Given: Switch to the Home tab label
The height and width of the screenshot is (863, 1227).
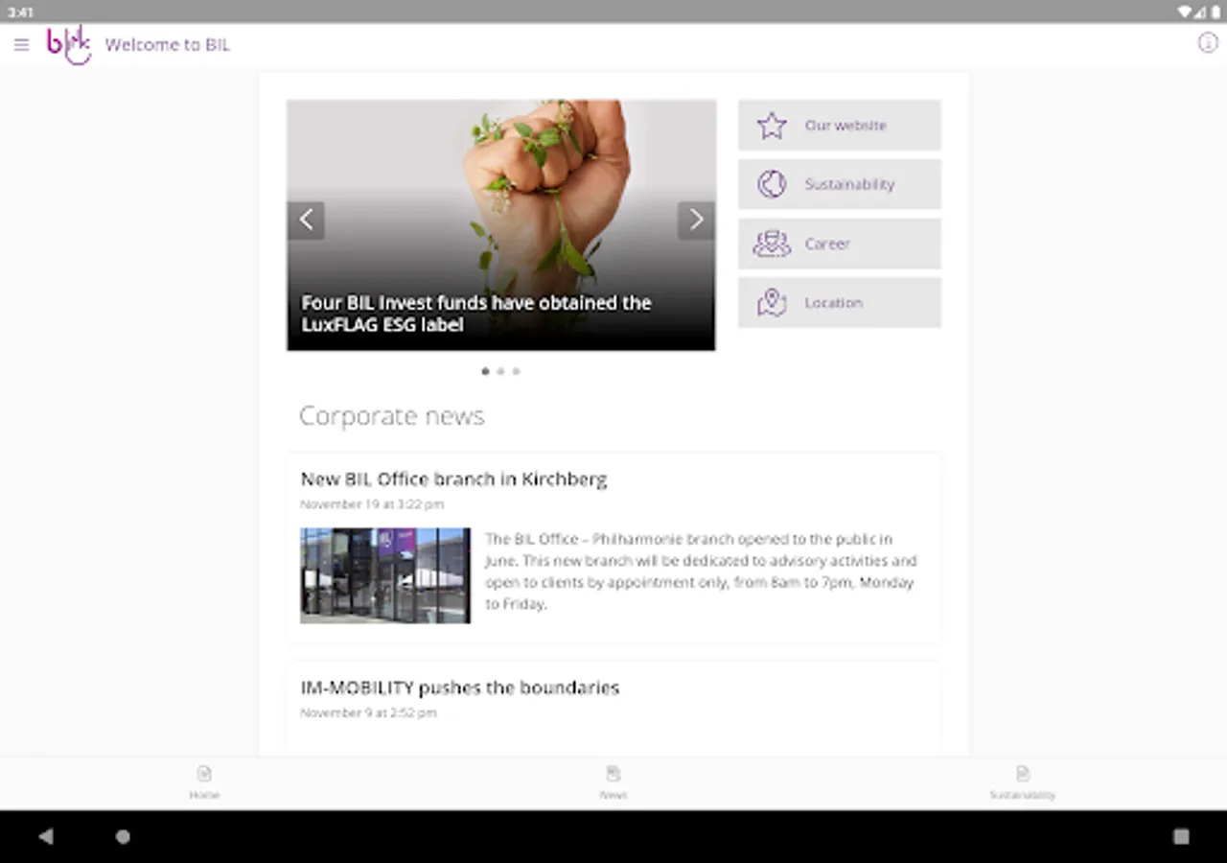Looking at the screenshot, I should click(204, 795).
